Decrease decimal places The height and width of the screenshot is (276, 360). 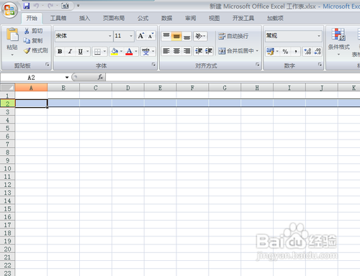coord(318,51)
